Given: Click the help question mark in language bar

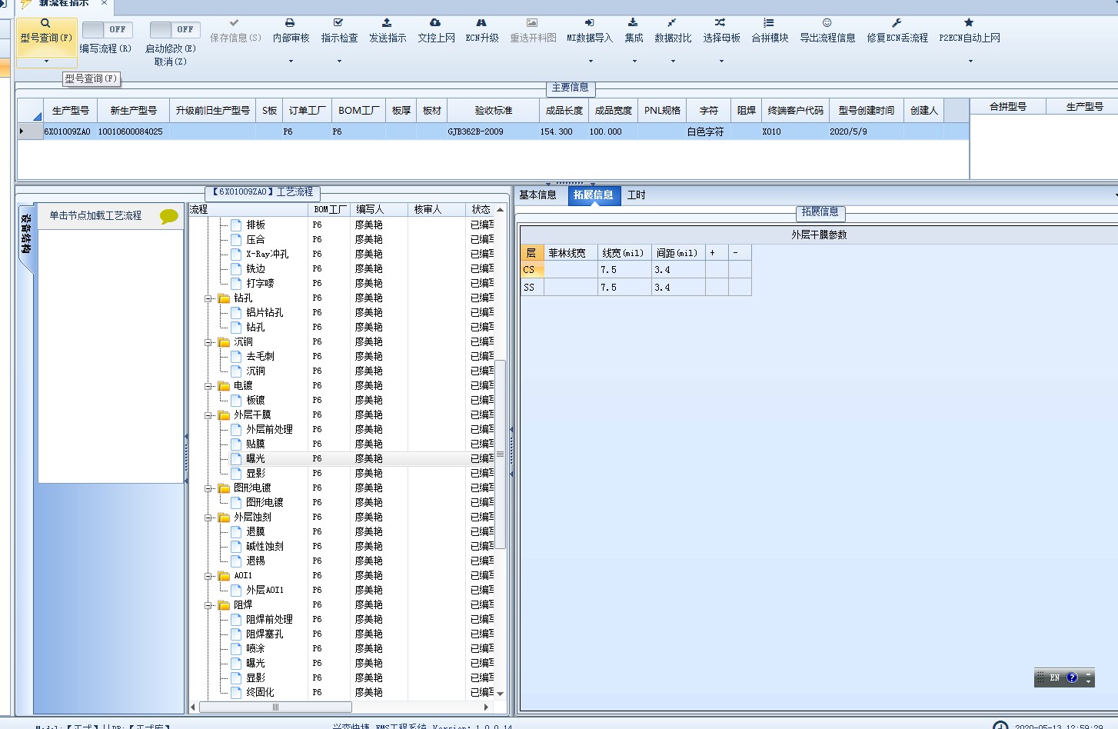Looking at the screenshot, I should point(1072,677).
